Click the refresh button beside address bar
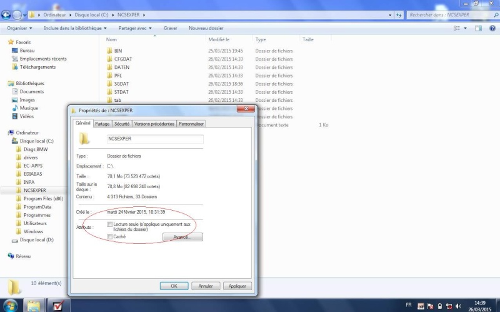The height and width of the screenshot is (312, 500). 399,15
